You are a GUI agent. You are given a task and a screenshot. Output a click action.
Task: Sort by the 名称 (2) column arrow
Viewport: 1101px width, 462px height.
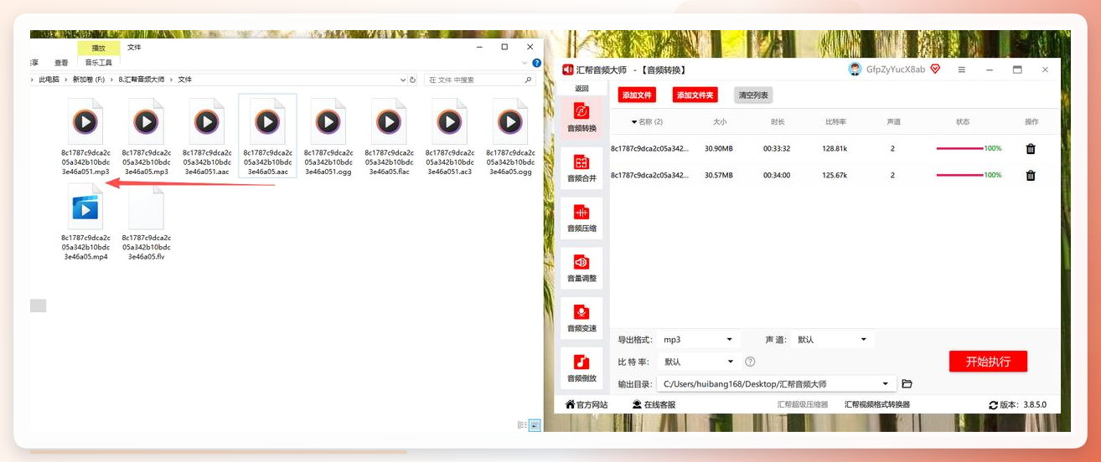pyautogui.click(x=634, y=122)
